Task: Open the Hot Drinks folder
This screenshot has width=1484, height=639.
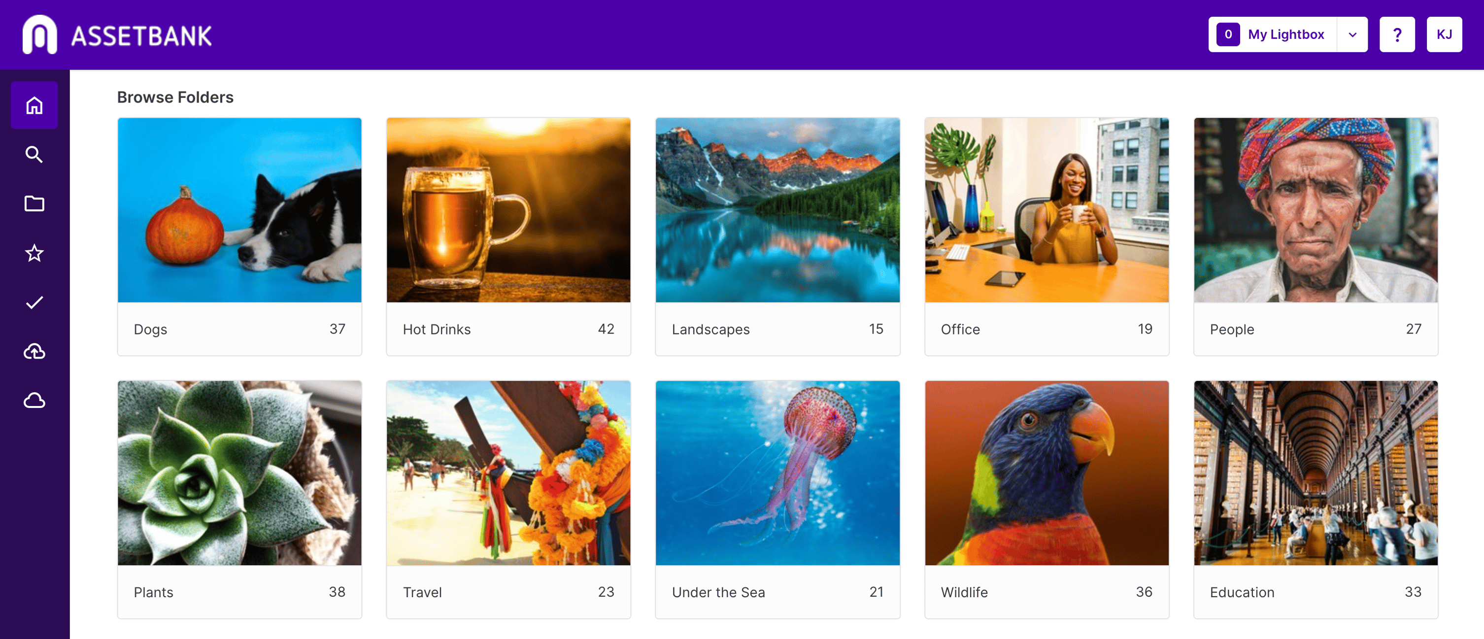Action: [508, 237]
